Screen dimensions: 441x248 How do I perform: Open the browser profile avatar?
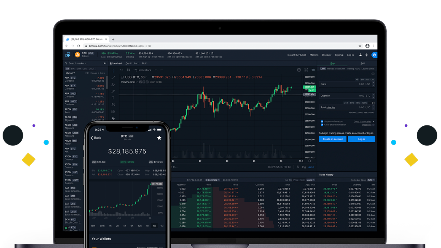click(367, 46)
